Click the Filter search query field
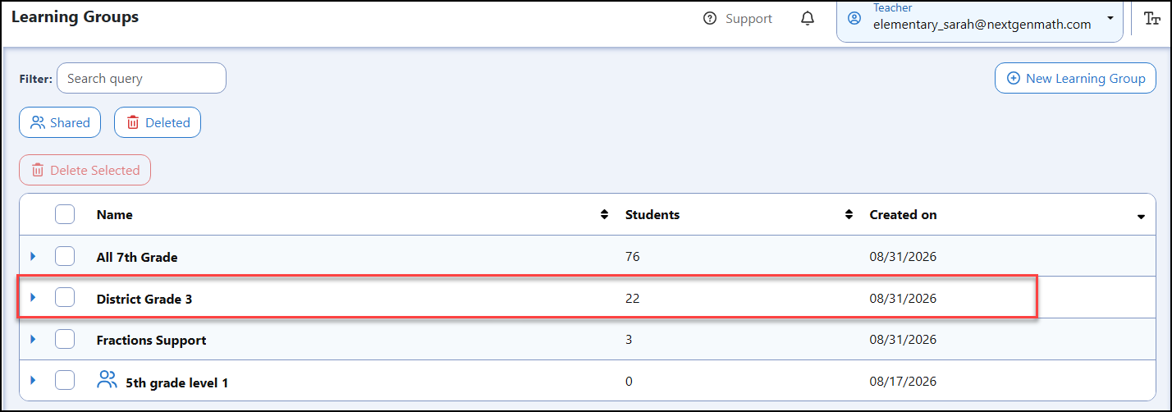This screenshot has height=412, width=1172. 141,78
